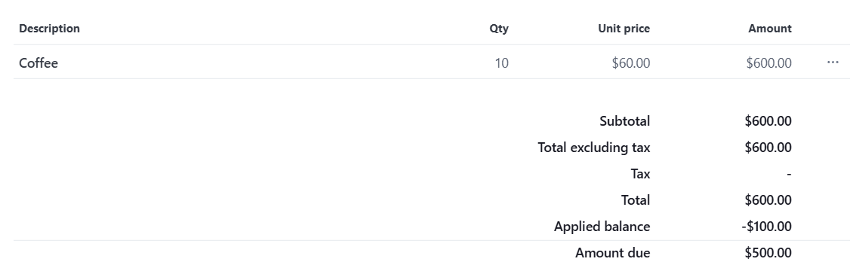Image resolution: width=853 pixels, height=274 pixels.
Task: Click the Total label
Action: click(x=636, y=200)
